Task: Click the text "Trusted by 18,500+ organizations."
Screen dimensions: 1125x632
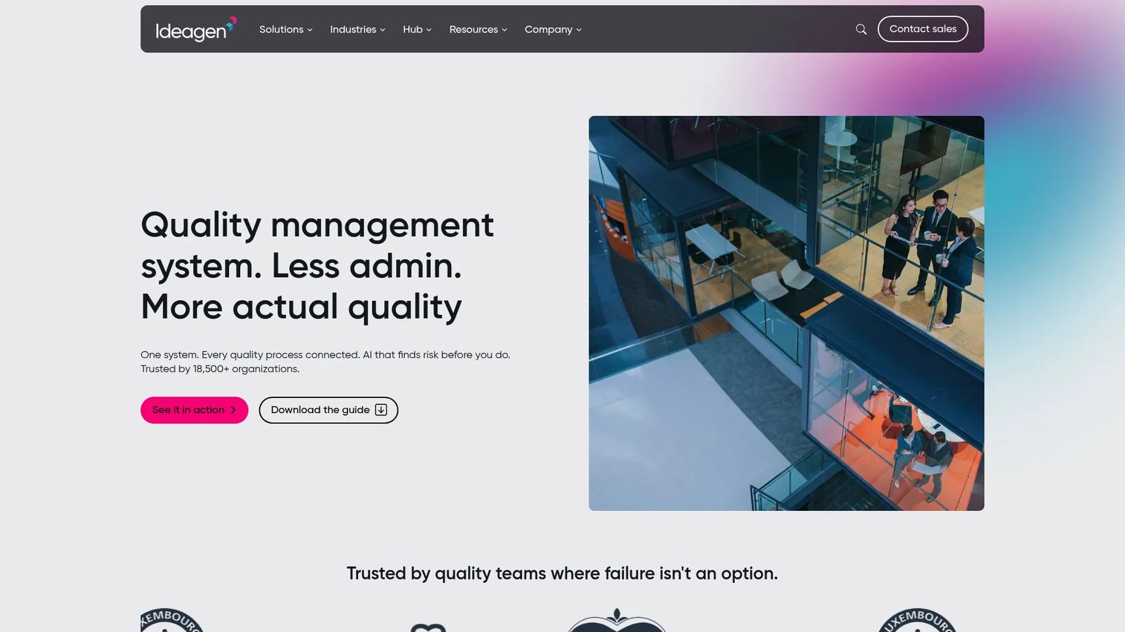Action: point(220,369)
